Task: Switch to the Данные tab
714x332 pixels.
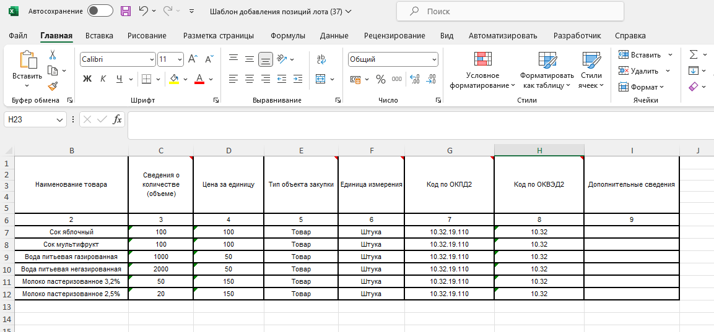Action: click(x=334, y=35)
